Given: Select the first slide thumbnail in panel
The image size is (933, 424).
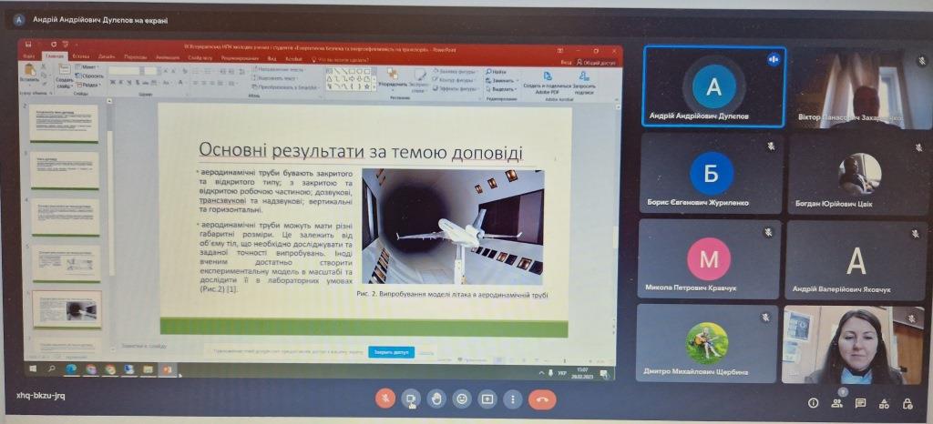Looking at the screenshot, I should click(64, 123).
